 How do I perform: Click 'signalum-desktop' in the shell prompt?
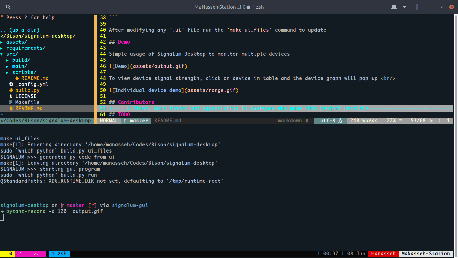24,205
